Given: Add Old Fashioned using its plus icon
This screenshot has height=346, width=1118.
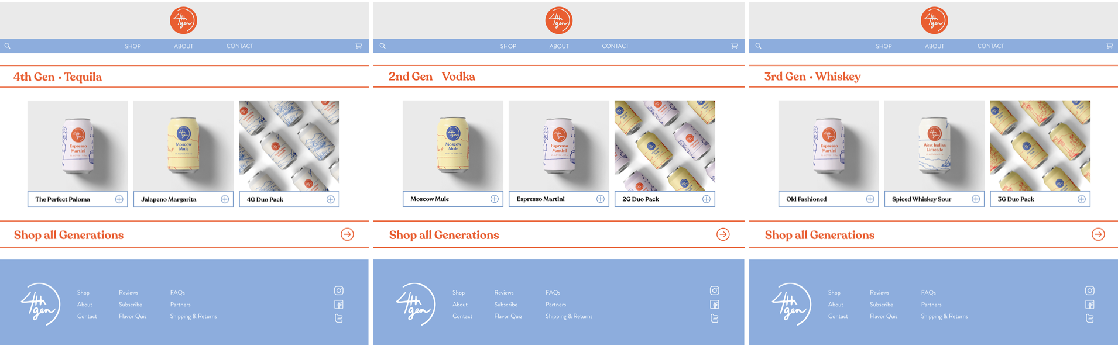Looking at the screenshot, I should coord(870,199).
